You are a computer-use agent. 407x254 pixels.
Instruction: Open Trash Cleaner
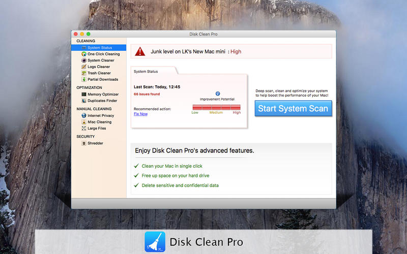coord(99,73)
